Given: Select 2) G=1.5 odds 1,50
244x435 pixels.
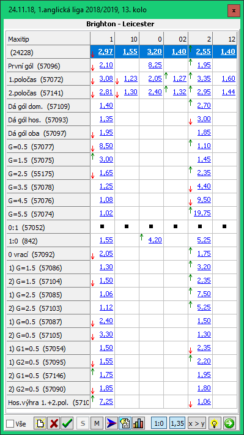Looking at the screenshot, I should [106, 281].
